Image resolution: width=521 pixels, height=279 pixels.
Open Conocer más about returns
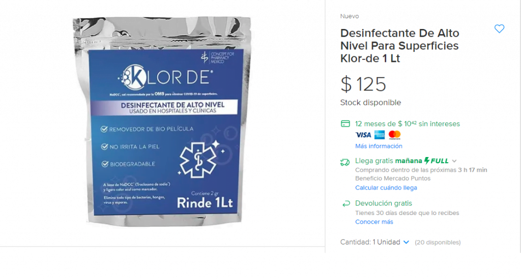pos(374,222)
